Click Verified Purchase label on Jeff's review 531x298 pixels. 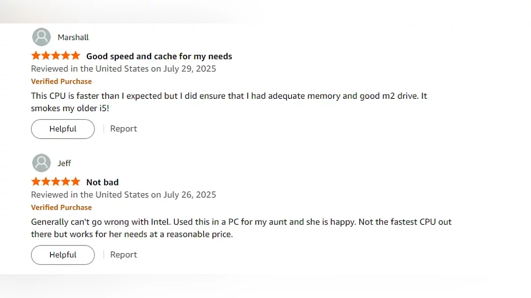tap(62, 207)
